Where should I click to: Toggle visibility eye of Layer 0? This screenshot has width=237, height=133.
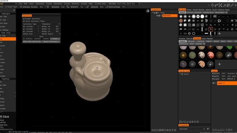pyautogui.click(x=213, y=83)
